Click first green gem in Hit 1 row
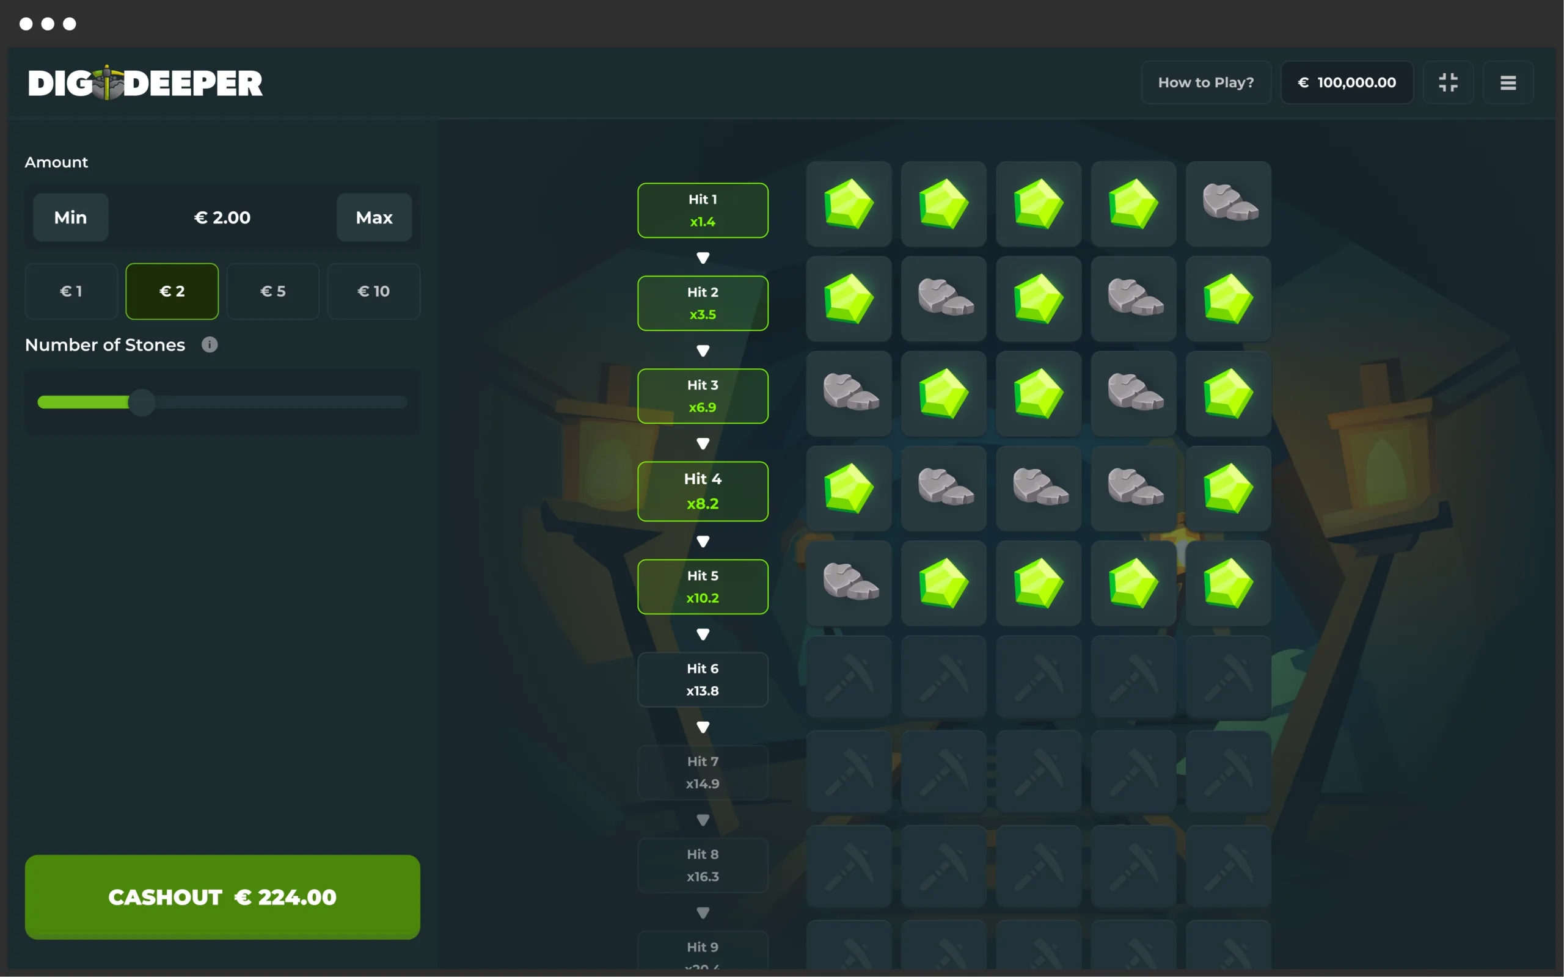 (x=849, y=203)
